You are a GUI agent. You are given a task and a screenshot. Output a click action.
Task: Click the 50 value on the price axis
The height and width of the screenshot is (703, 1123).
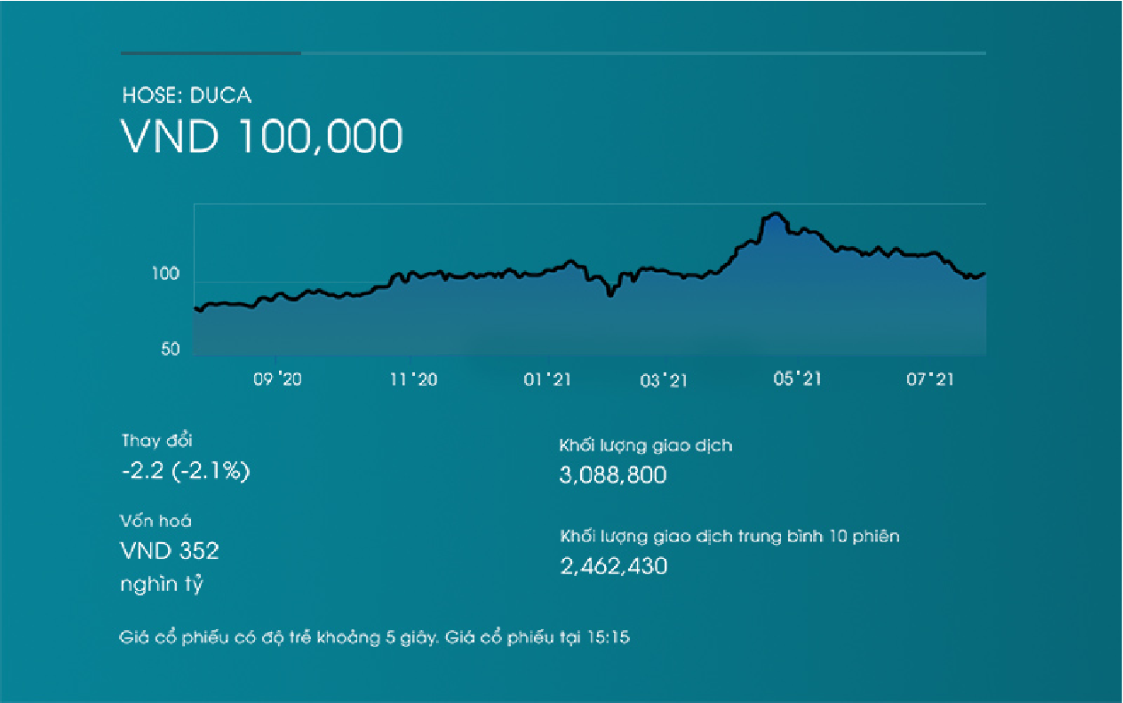(x=171, y=349)
